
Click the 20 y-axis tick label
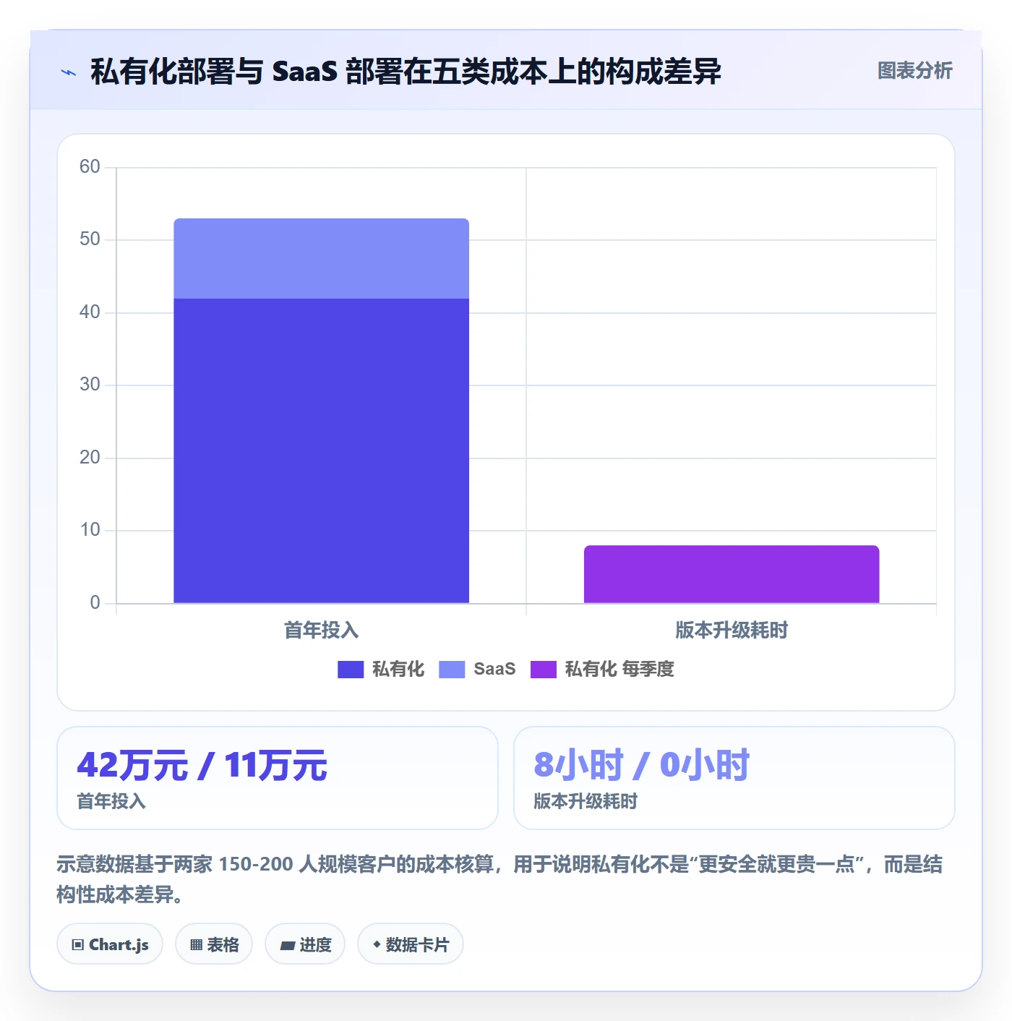90,458
